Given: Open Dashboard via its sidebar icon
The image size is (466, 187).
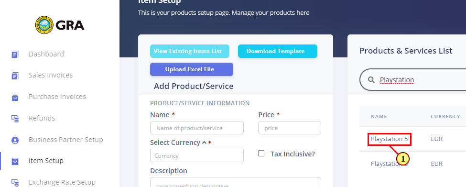Looking at the screenshot, I should click(15, 54).
